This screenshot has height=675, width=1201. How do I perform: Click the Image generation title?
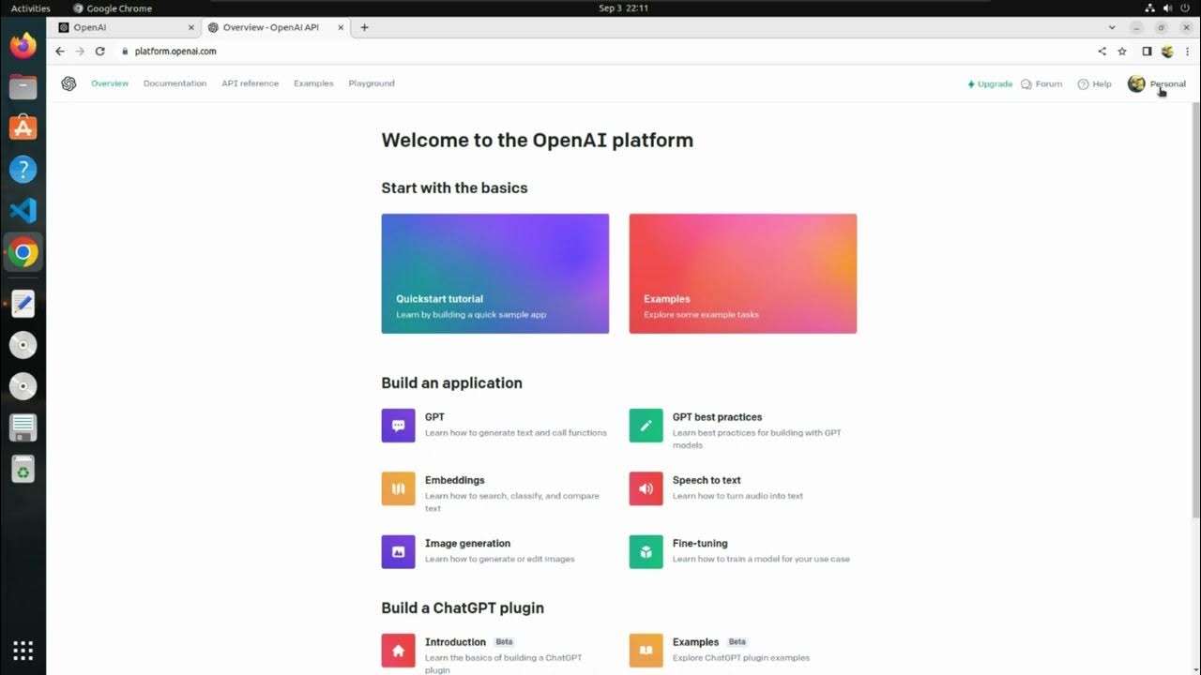(x=467, y=543)
